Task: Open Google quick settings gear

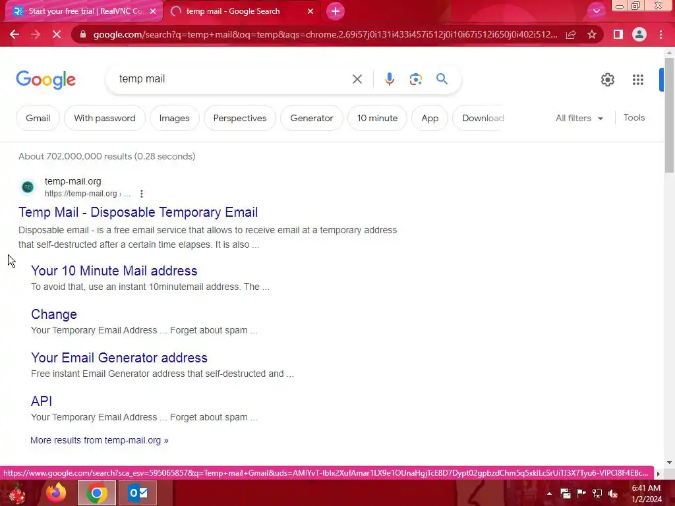Action: click(607, 80)
